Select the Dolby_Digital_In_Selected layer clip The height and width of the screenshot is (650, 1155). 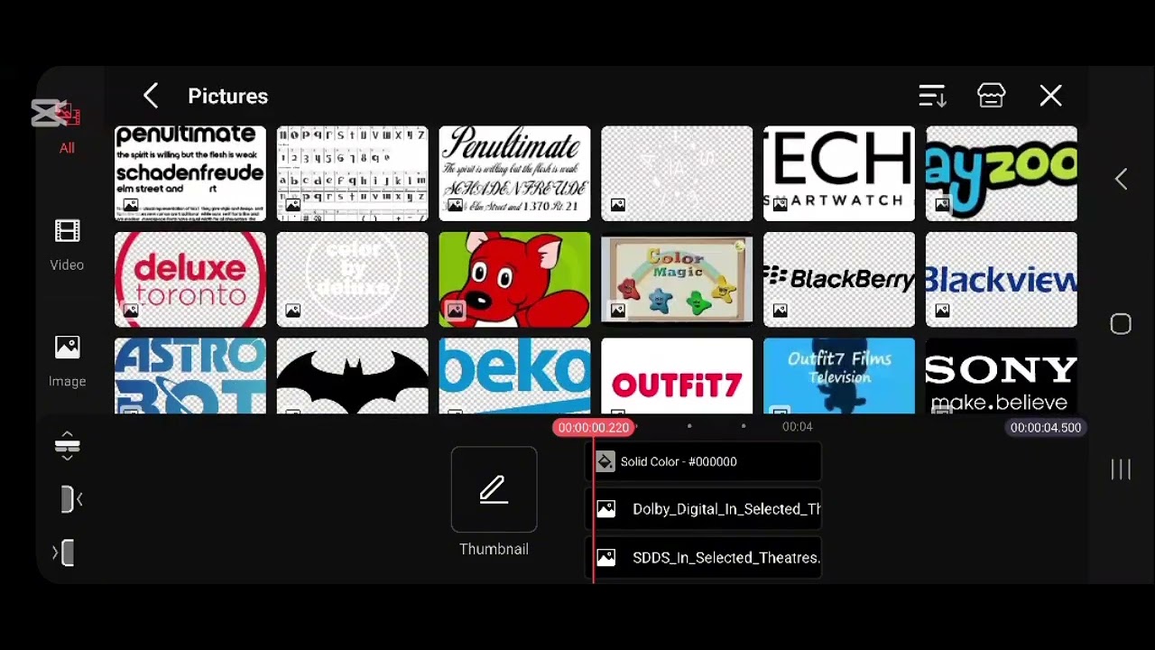pos(704,509)
